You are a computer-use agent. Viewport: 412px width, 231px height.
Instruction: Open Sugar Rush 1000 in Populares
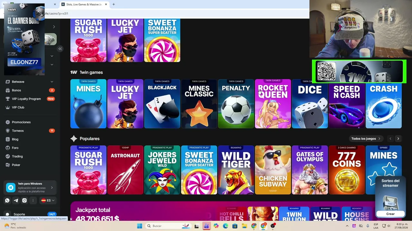[x=88, y=170]
